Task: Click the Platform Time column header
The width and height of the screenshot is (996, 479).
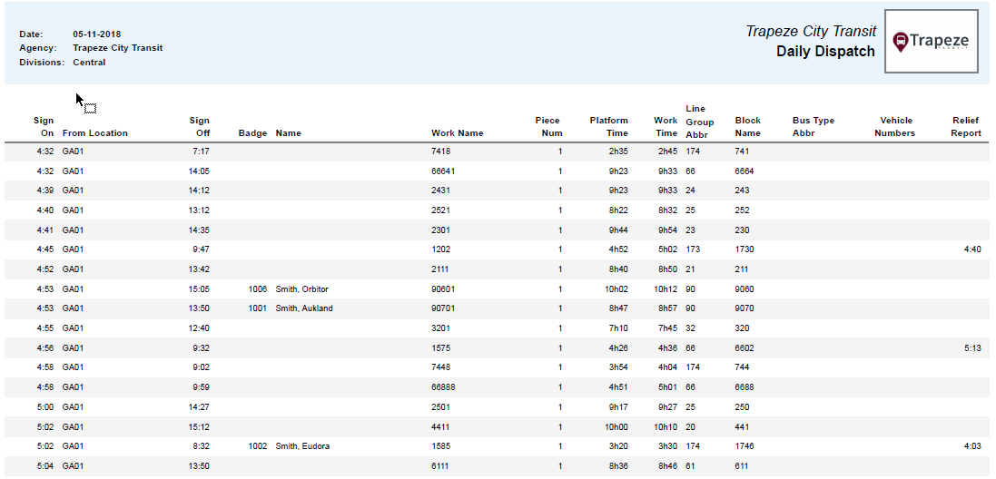Action: 608,127
